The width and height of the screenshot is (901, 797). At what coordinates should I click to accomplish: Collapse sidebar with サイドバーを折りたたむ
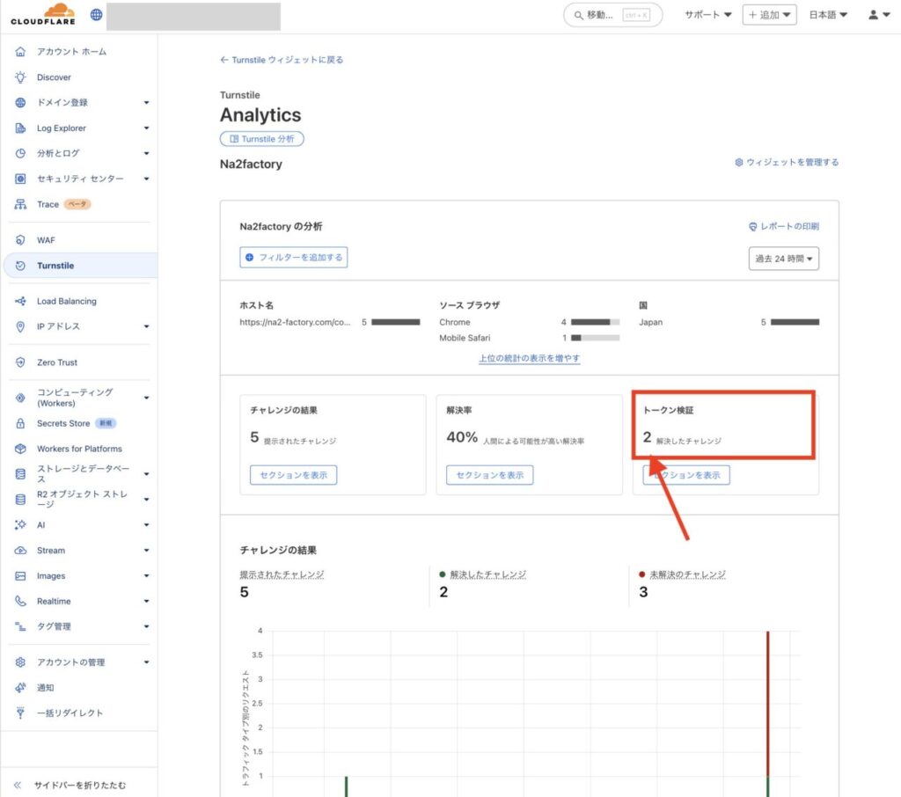pyautogui.click(x=70, y=785)
